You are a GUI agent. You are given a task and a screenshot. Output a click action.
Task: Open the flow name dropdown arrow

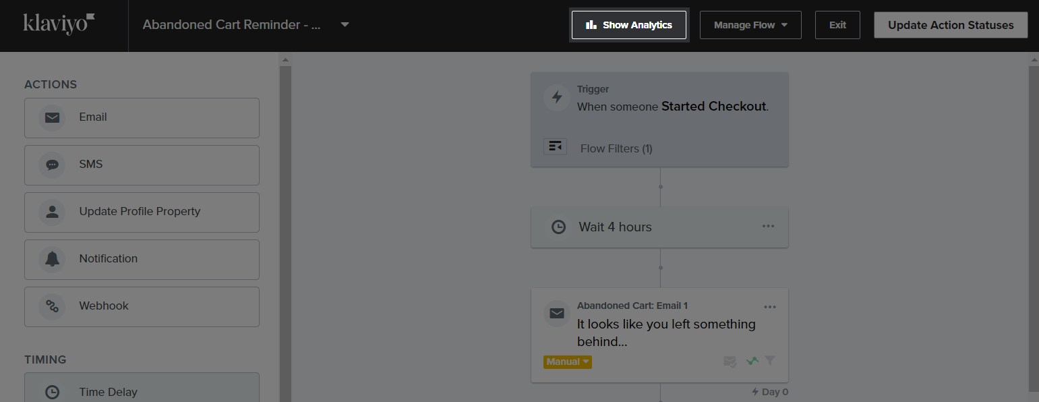point(345,25)
